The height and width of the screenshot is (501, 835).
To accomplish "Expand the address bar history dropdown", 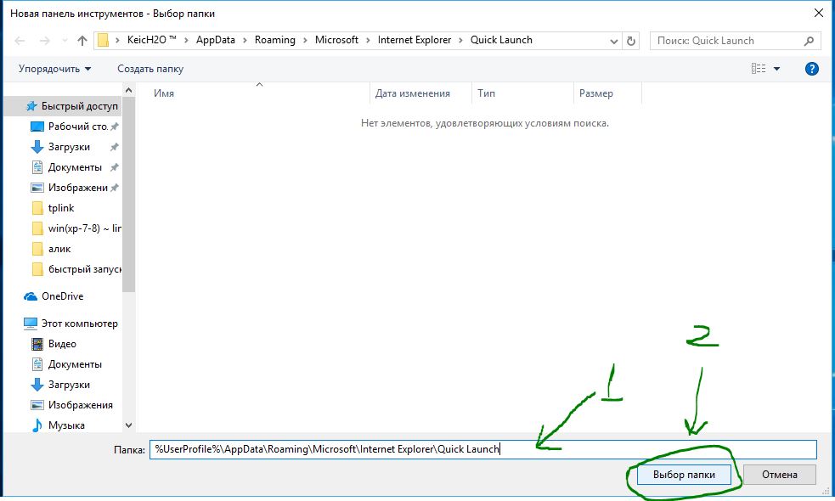I will (x=613, y=41).
